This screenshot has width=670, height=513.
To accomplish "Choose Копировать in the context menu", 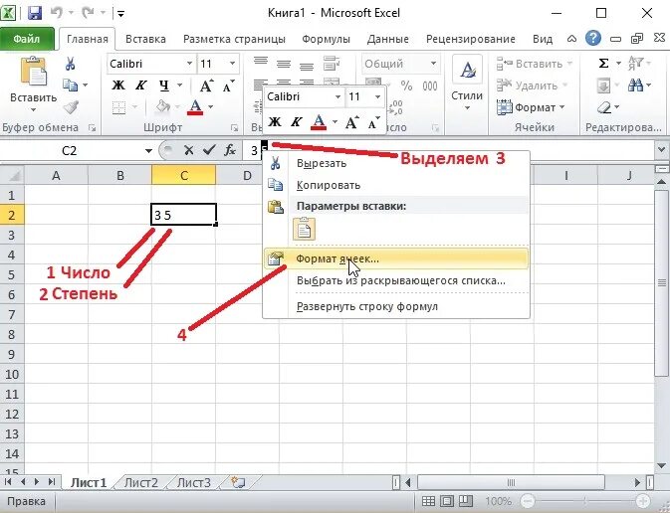I will click(395, 185).
